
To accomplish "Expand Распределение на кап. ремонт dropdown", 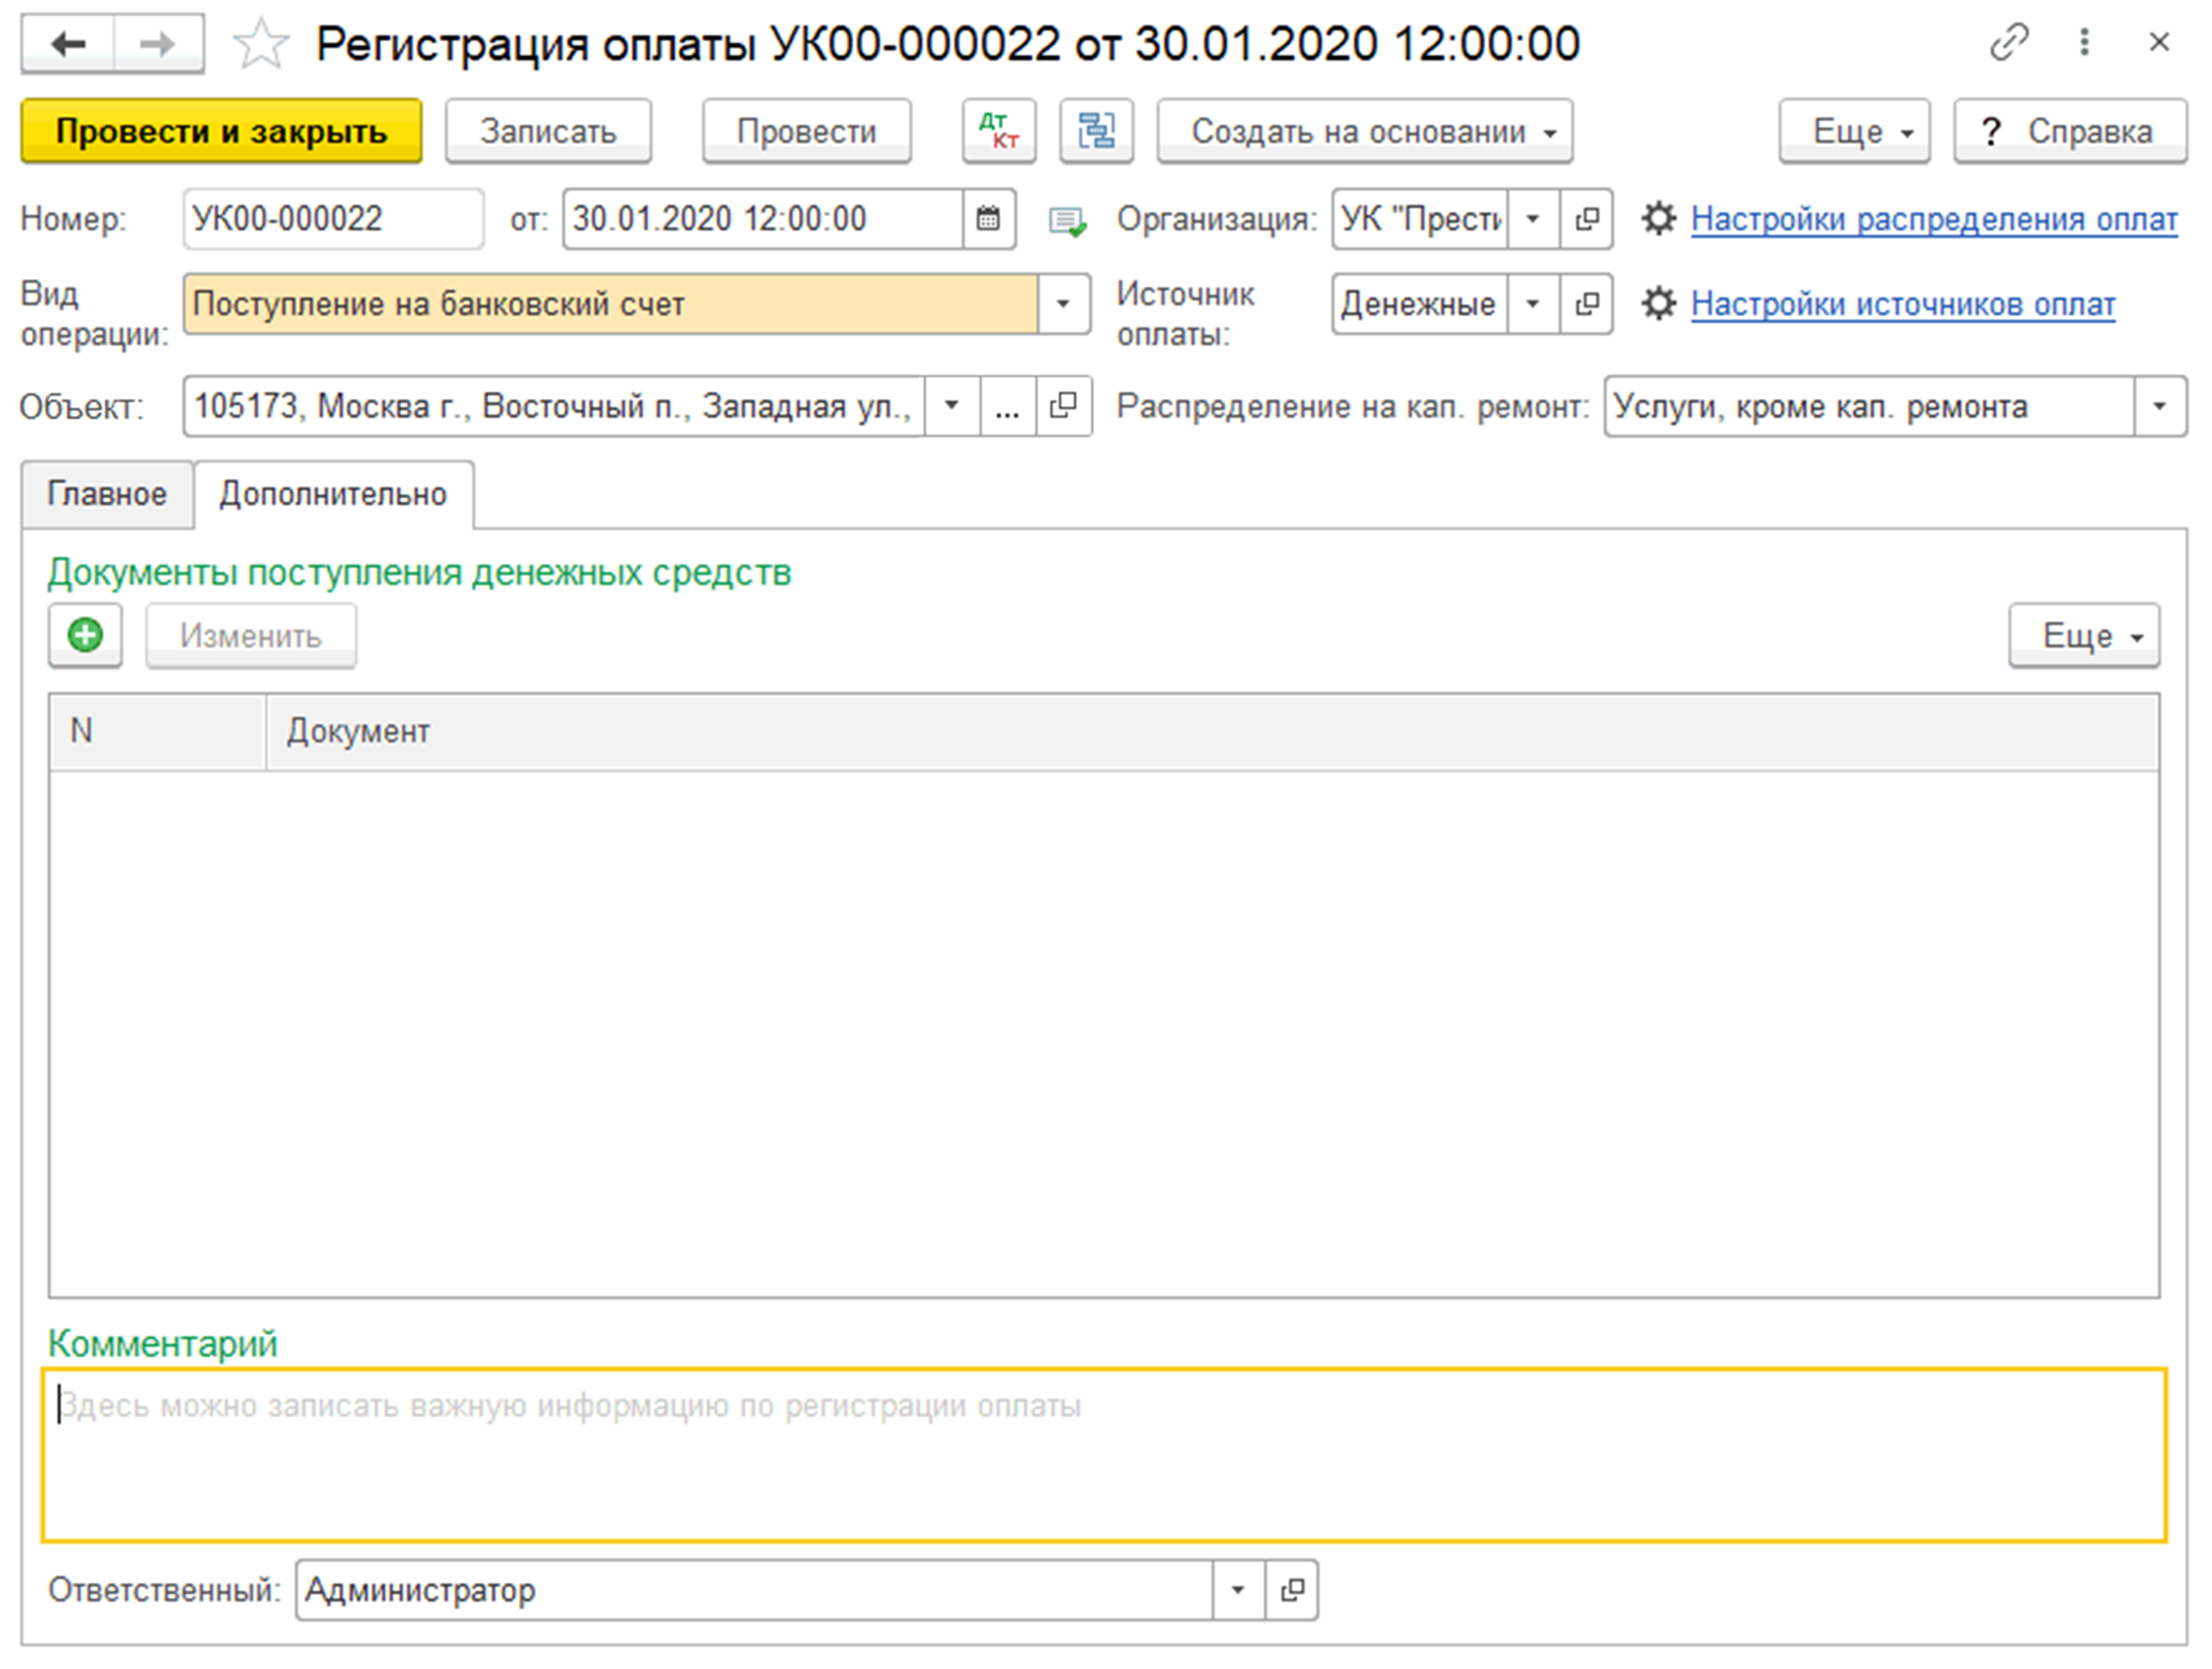I will (x=2160, y=406).
